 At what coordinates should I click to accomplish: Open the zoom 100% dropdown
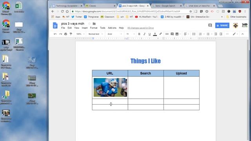point(80,34)
